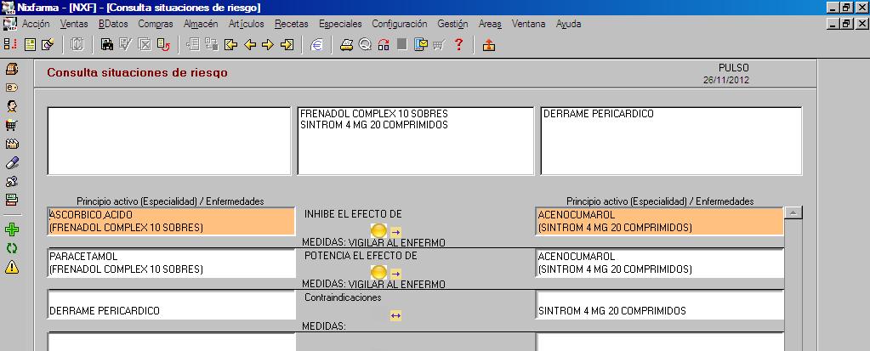
Task: Click the empty top-left list box
Action: coord(169,141)
